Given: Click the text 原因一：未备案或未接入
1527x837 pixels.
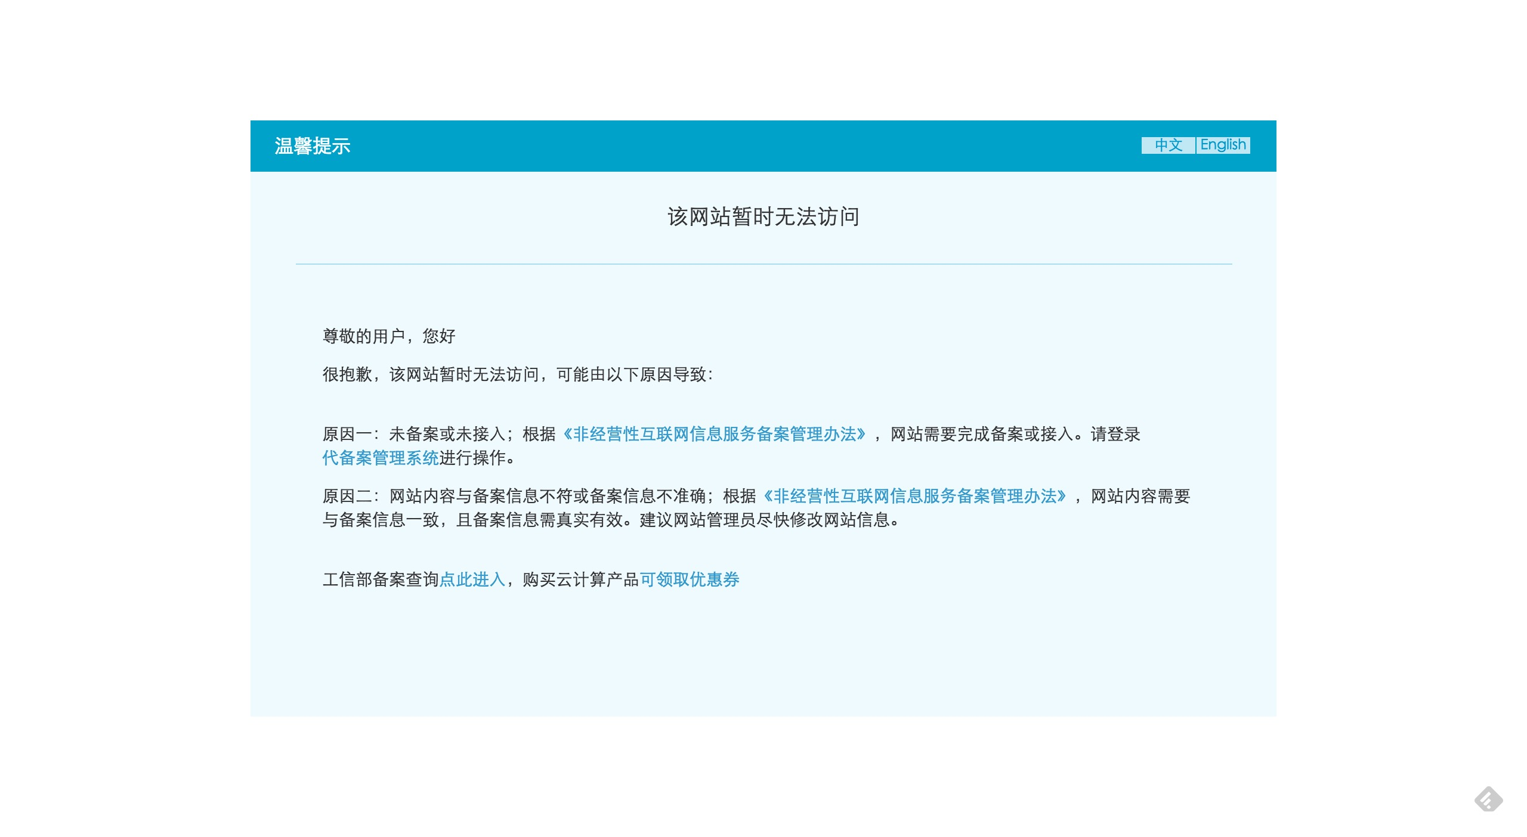Looking at the screenshot, I should tap(414, 434).
